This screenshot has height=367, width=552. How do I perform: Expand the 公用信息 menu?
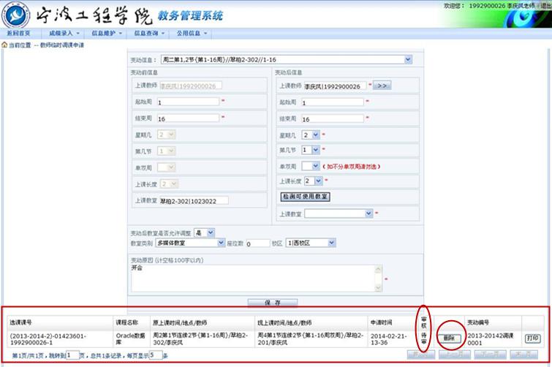tap(192, 33)
